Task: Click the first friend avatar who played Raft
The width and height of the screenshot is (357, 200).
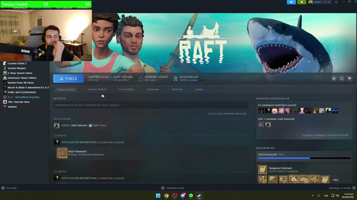Action: point(261,111)
